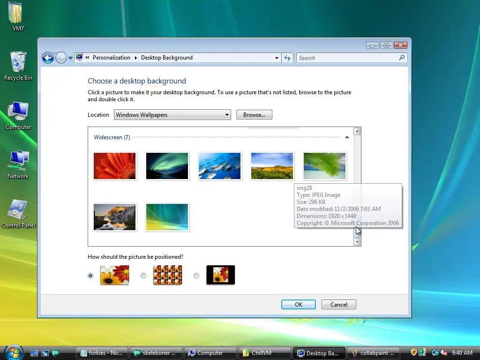Select the red flower wallpaper thumbnail

tap(114, 166)
